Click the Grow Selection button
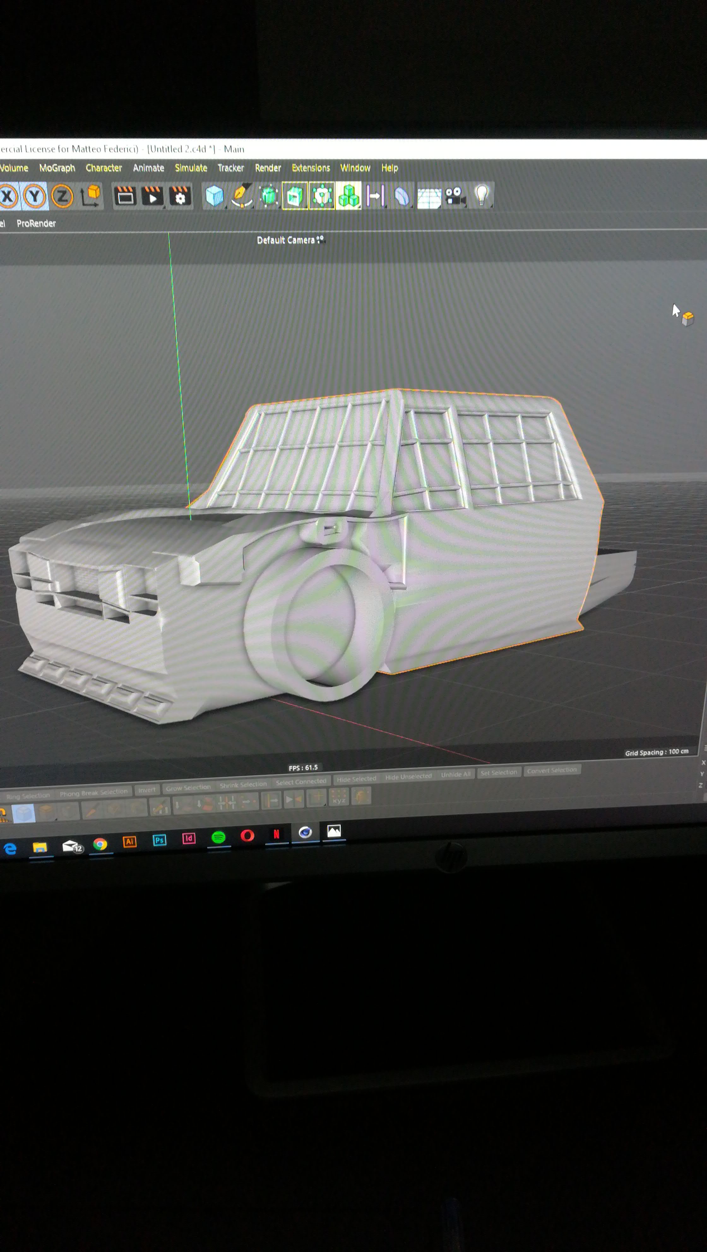 (188, 787)
